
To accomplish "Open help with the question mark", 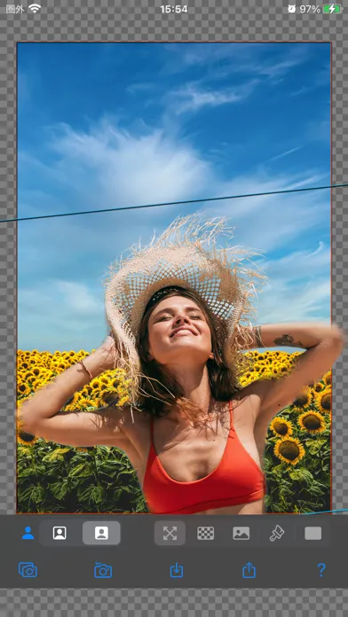I will 321,569.
